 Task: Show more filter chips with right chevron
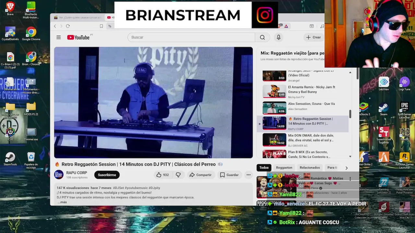[x=346, y=168]
